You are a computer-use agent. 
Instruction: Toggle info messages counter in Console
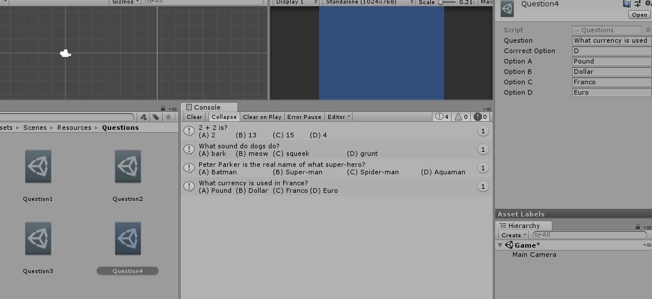coord(442,117)
